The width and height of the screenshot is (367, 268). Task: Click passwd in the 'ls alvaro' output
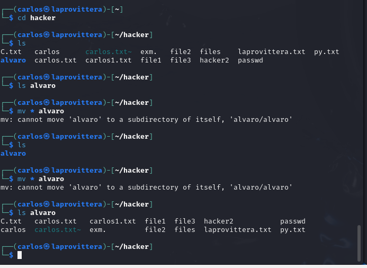(x=292, y=221)
